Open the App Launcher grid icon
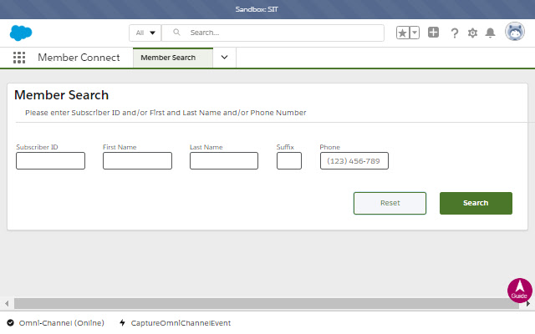The image size is (535, 334). coord(19,58)
